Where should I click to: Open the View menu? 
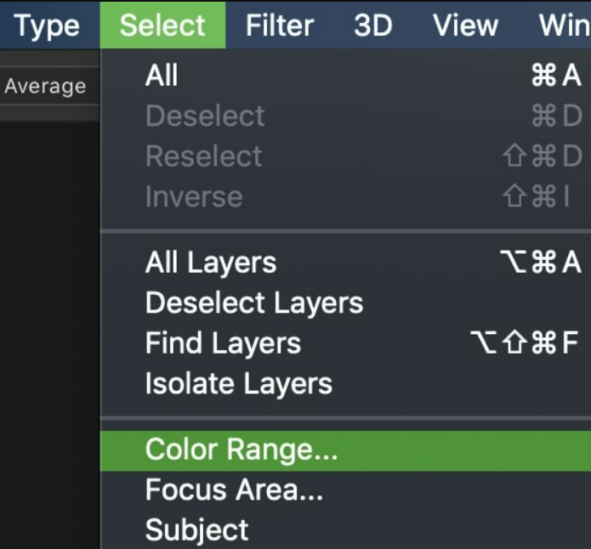point(464,26)
